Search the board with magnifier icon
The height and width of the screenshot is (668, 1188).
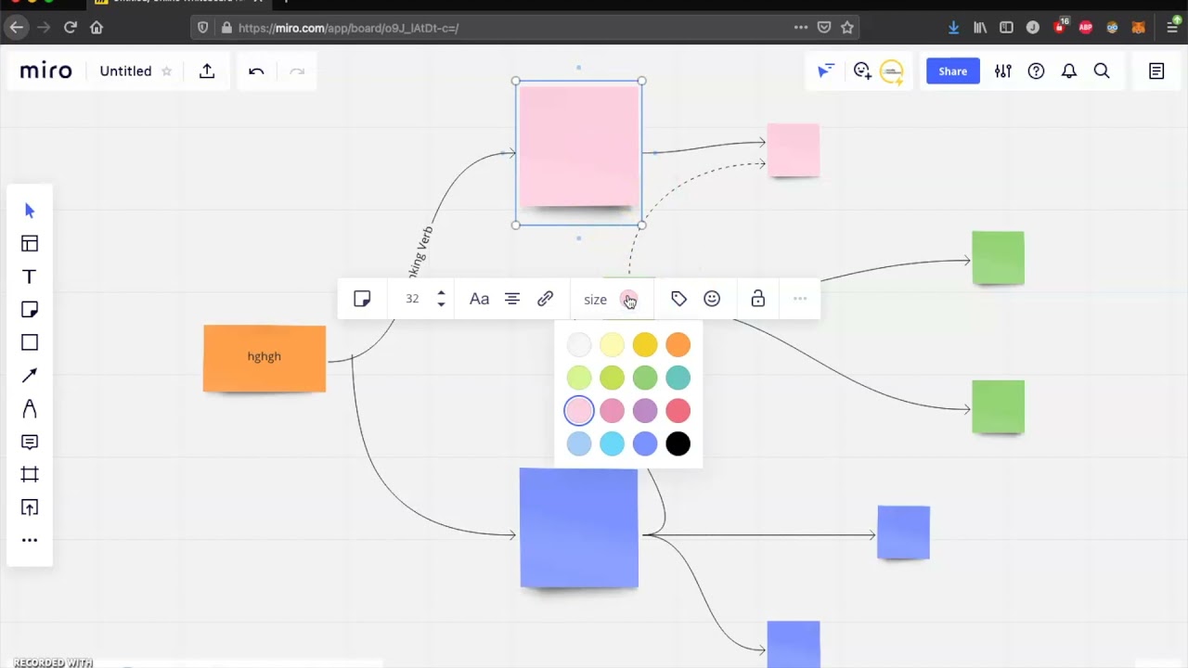[x=1102, y=71]
